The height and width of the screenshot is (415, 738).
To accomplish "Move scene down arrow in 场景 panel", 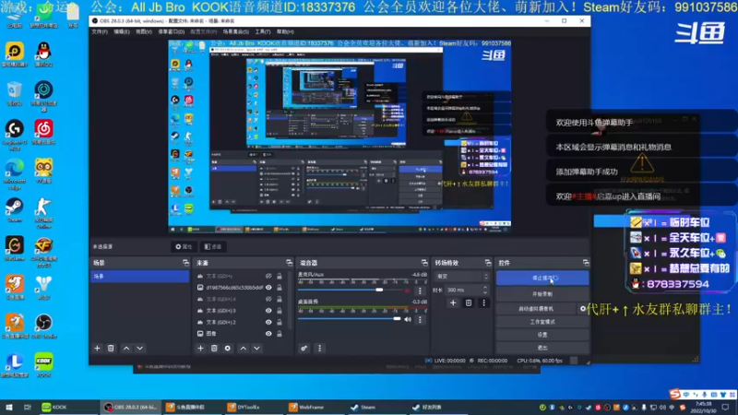I will click(x=140, y=349).
